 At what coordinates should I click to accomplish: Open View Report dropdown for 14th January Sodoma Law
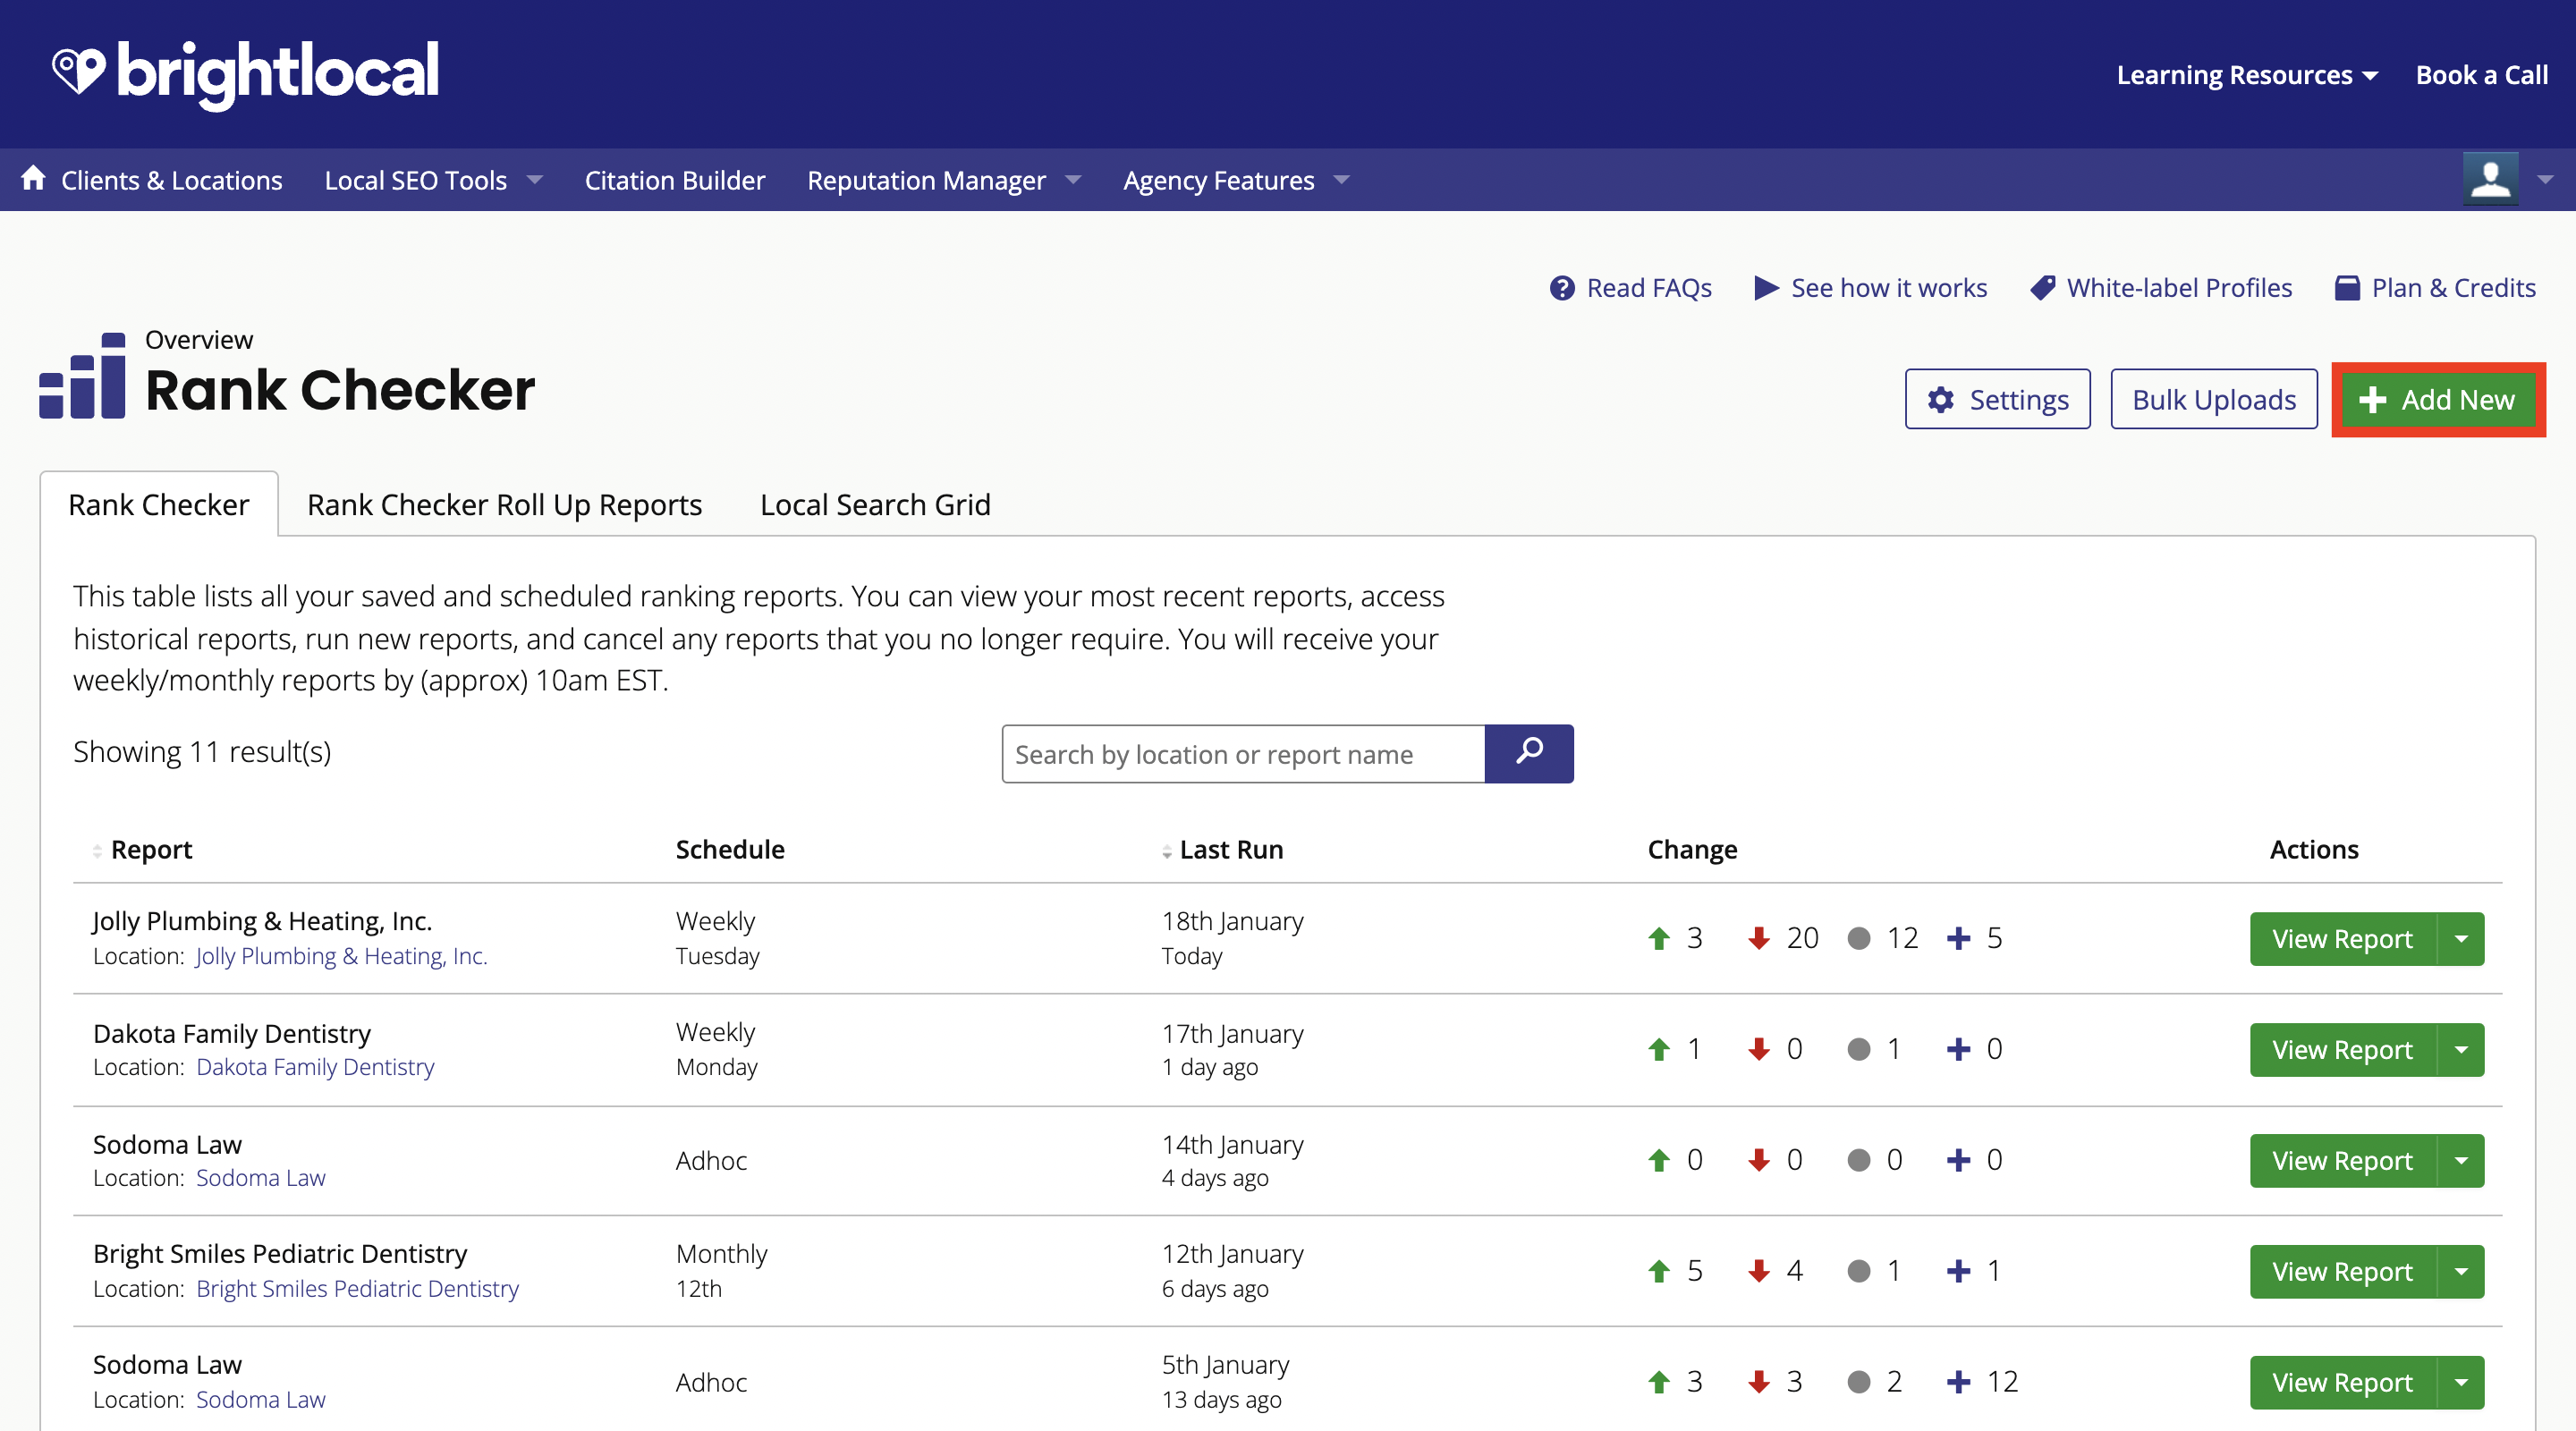click(x=2461, y=1161)
